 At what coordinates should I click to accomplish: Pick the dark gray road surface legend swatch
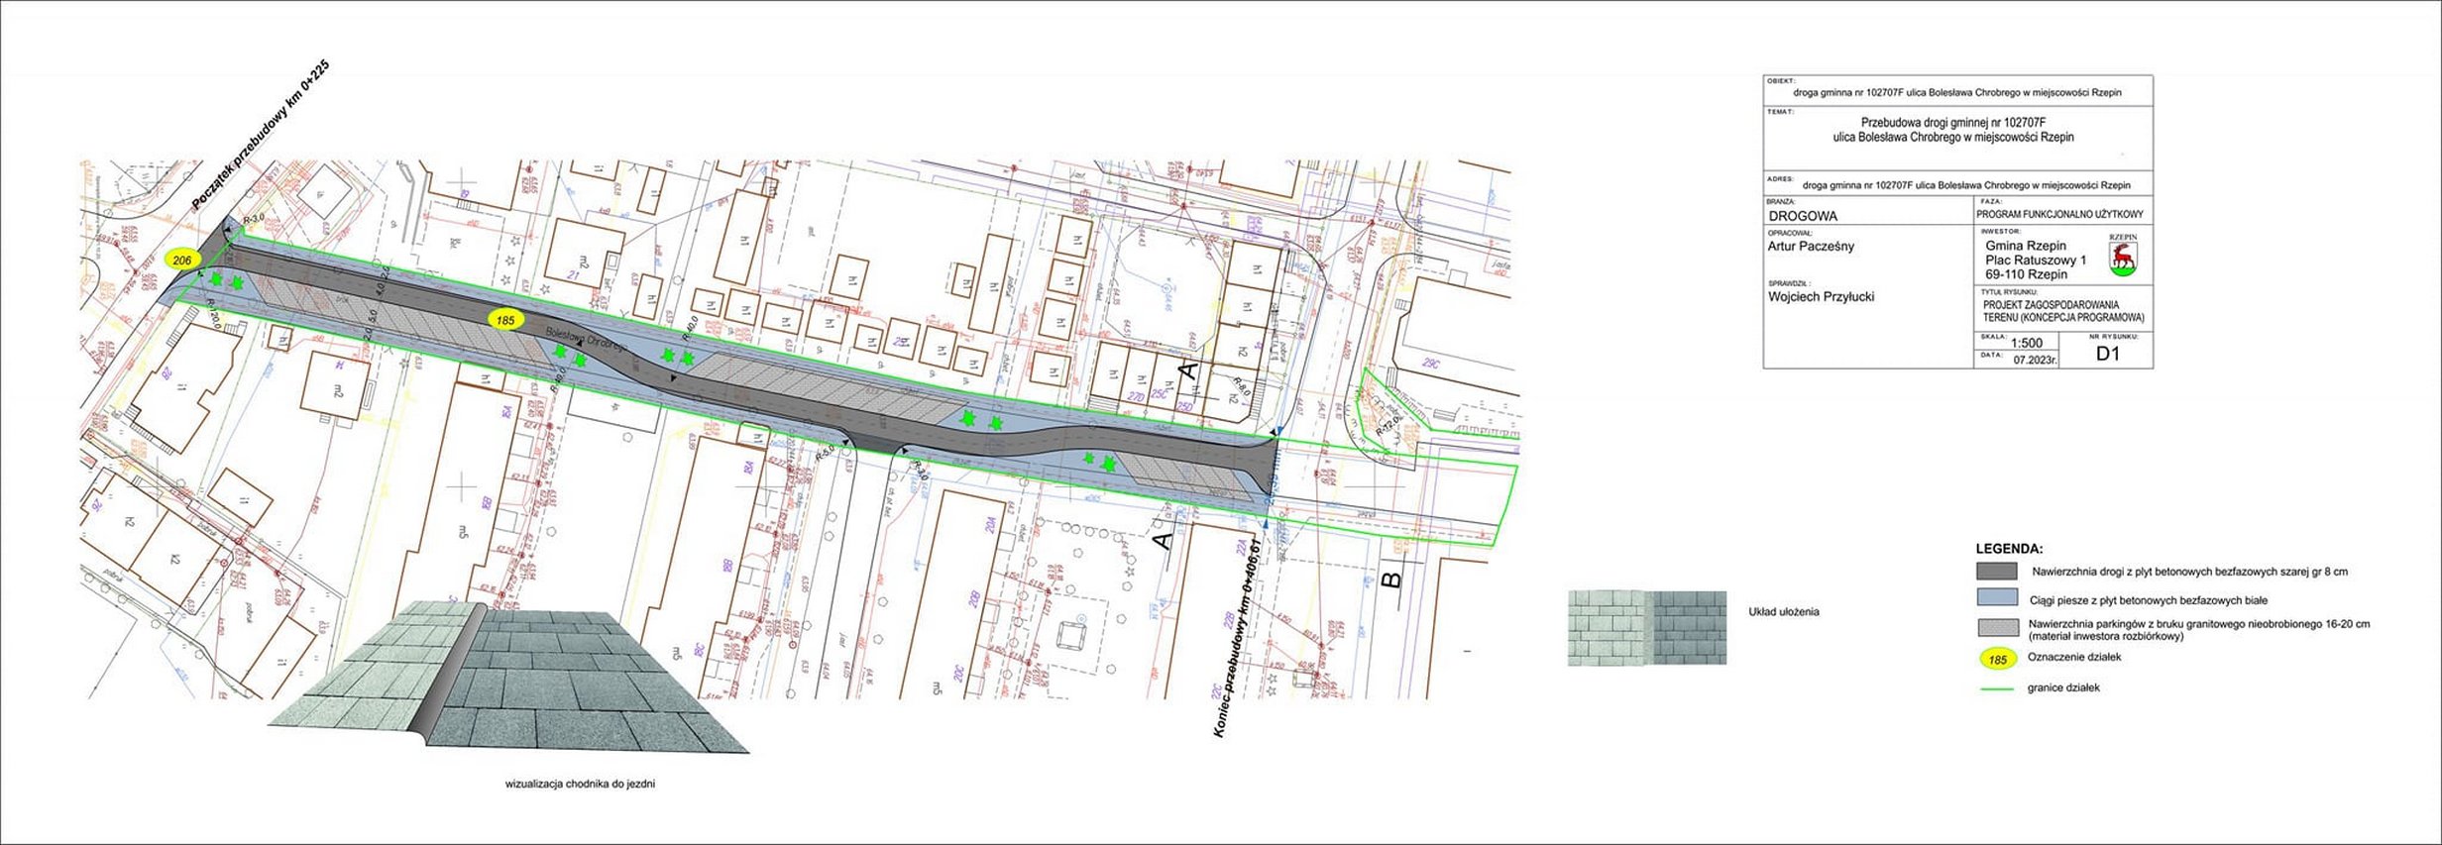point(1996,572)
